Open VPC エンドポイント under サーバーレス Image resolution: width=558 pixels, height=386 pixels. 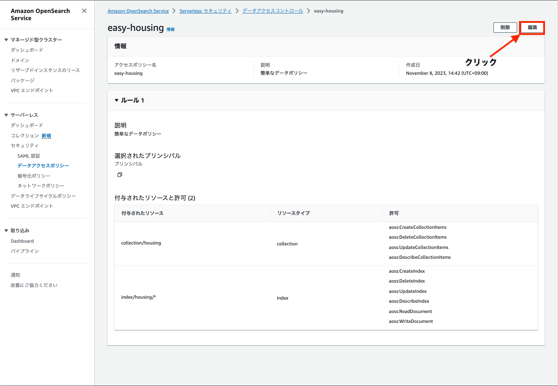coord(32,206)
